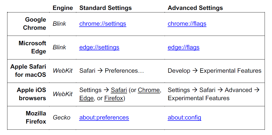
Task: Click the Apple Safari for macOS label
Action: [x=28, y=71]
